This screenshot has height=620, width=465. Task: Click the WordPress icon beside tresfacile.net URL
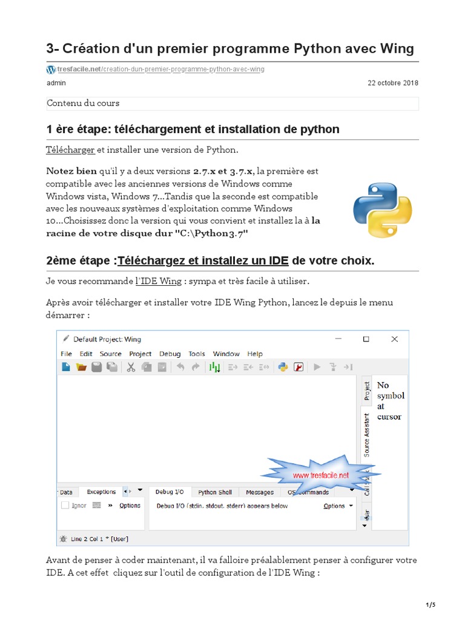pos(51,70)
